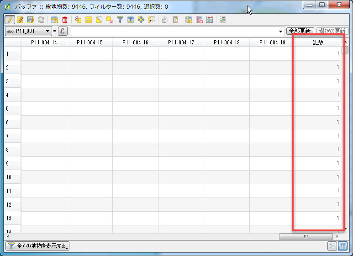Delete selected features trash icon
The image size is (353, 256).
tap(65, 20)
